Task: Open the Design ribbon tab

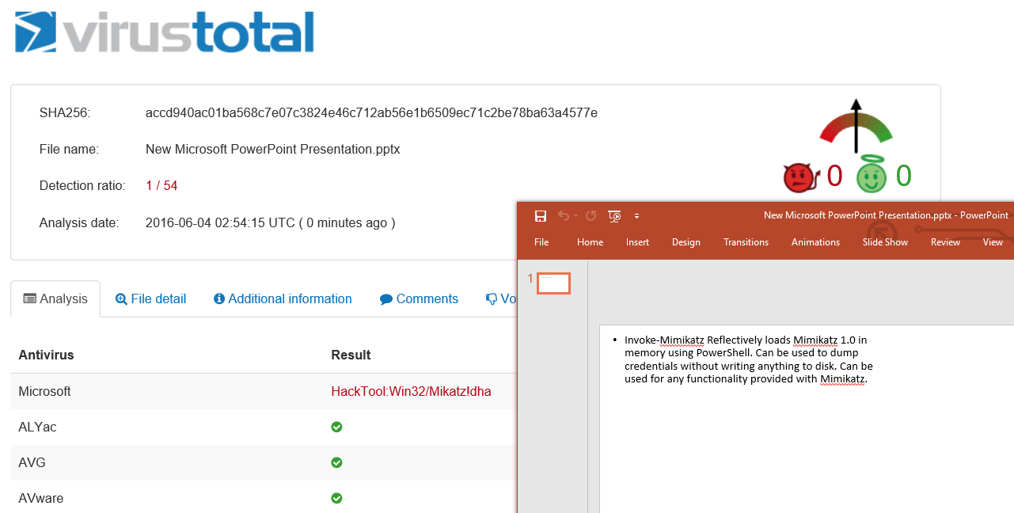Action: [685, 242]
